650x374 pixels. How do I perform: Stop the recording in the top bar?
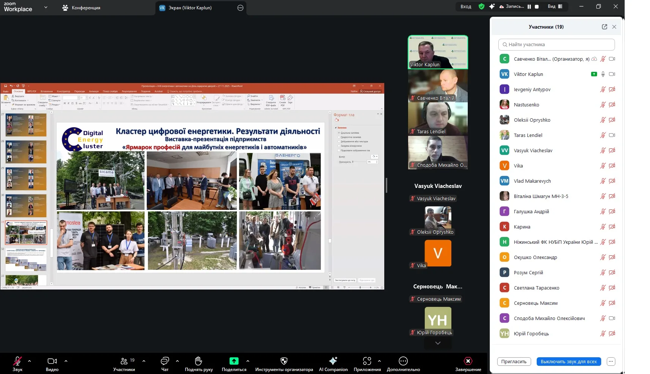[x=537, y=7]
